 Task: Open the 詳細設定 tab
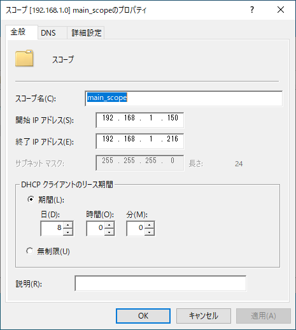[x=87, y=33]
